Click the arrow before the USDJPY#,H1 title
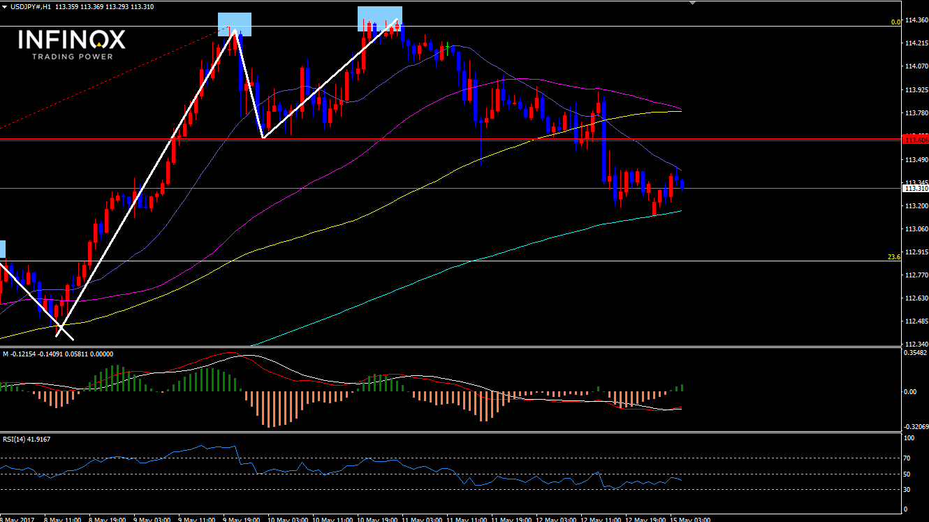 tap(5, 6)
